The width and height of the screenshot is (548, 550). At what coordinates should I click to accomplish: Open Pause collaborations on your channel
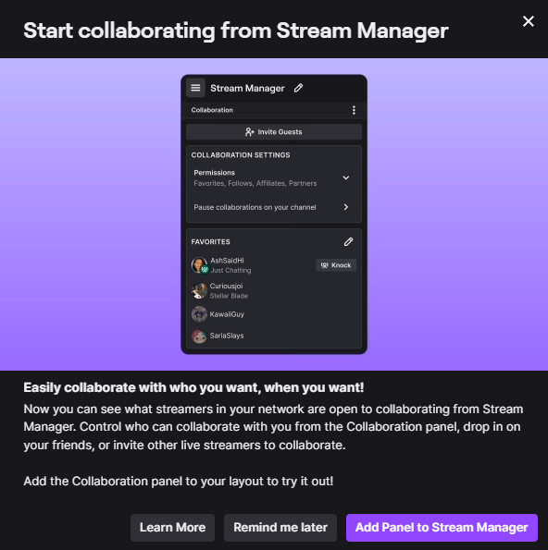(x=274, y=207)
